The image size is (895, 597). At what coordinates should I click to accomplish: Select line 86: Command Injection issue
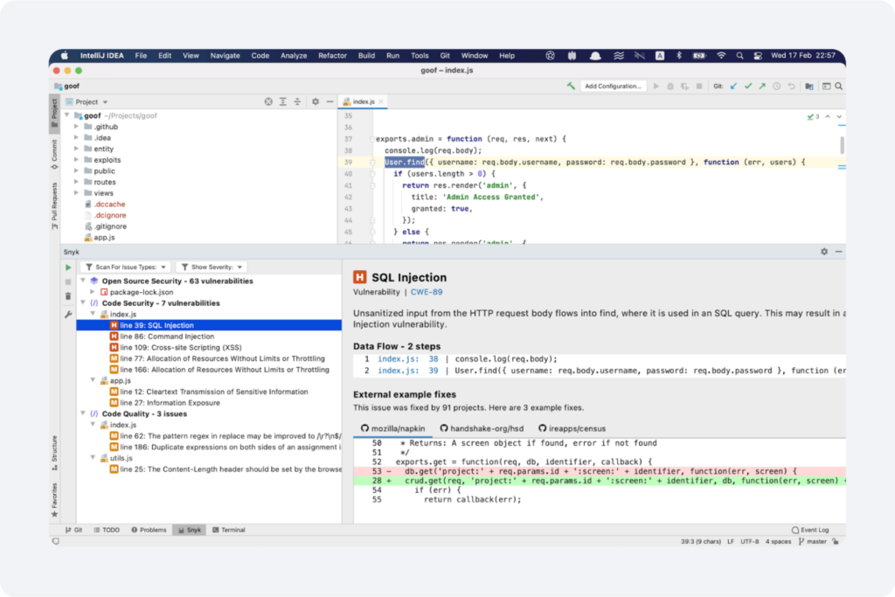[167, 337]
